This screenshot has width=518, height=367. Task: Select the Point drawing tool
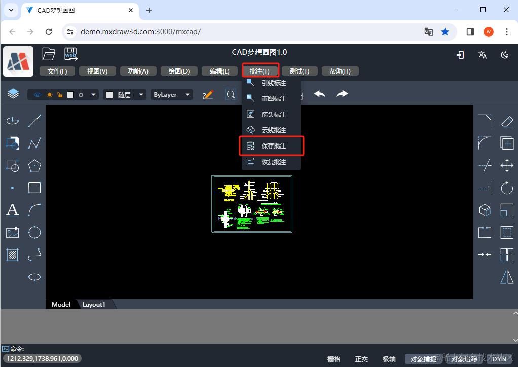[13, 188]
